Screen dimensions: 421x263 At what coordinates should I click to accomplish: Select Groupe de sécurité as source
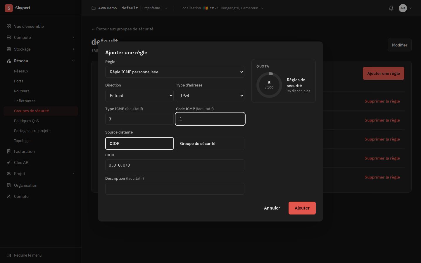(210, 143)
